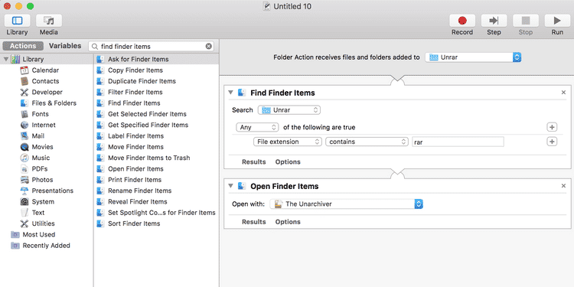The width and height of the screenshot is (574, 287).
Task: Collapse the Find Finder Items action
Action: click(230, 93)
